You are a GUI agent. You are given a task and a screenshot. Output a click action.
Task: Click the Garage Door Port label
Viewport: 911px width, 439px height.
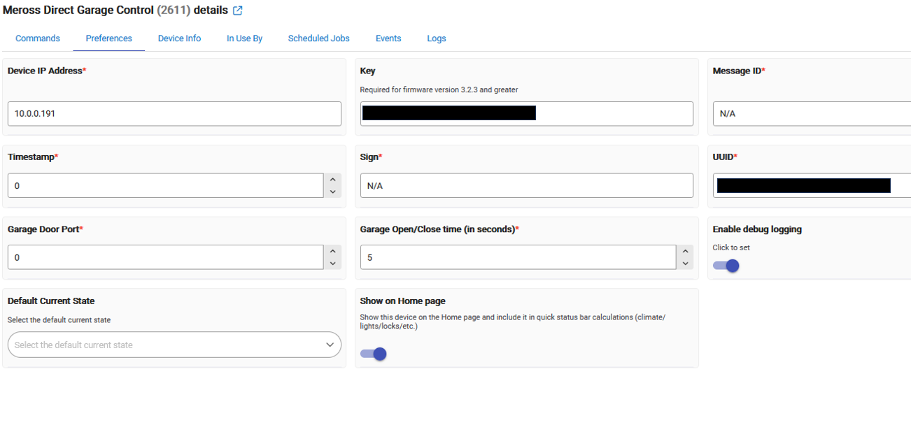click(x=45, y=229)
